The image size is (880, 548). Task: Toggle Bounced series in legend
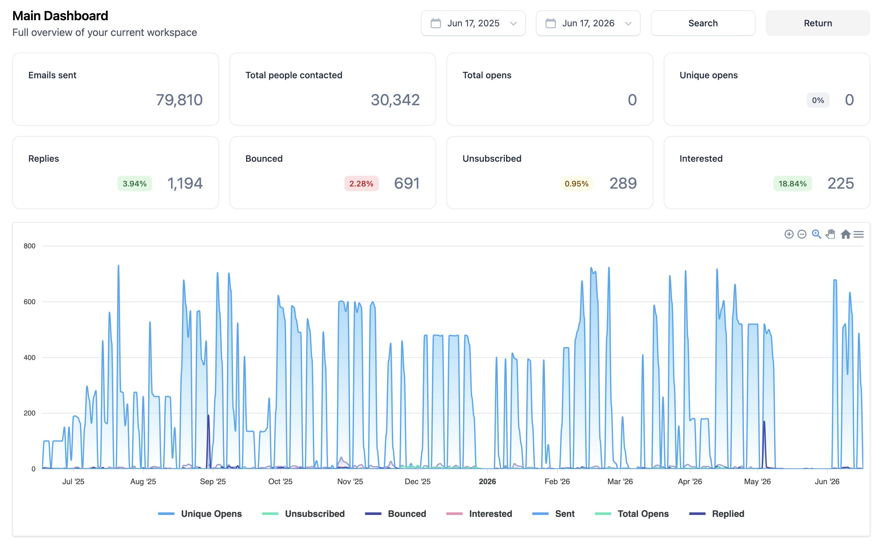pos(395,514)
